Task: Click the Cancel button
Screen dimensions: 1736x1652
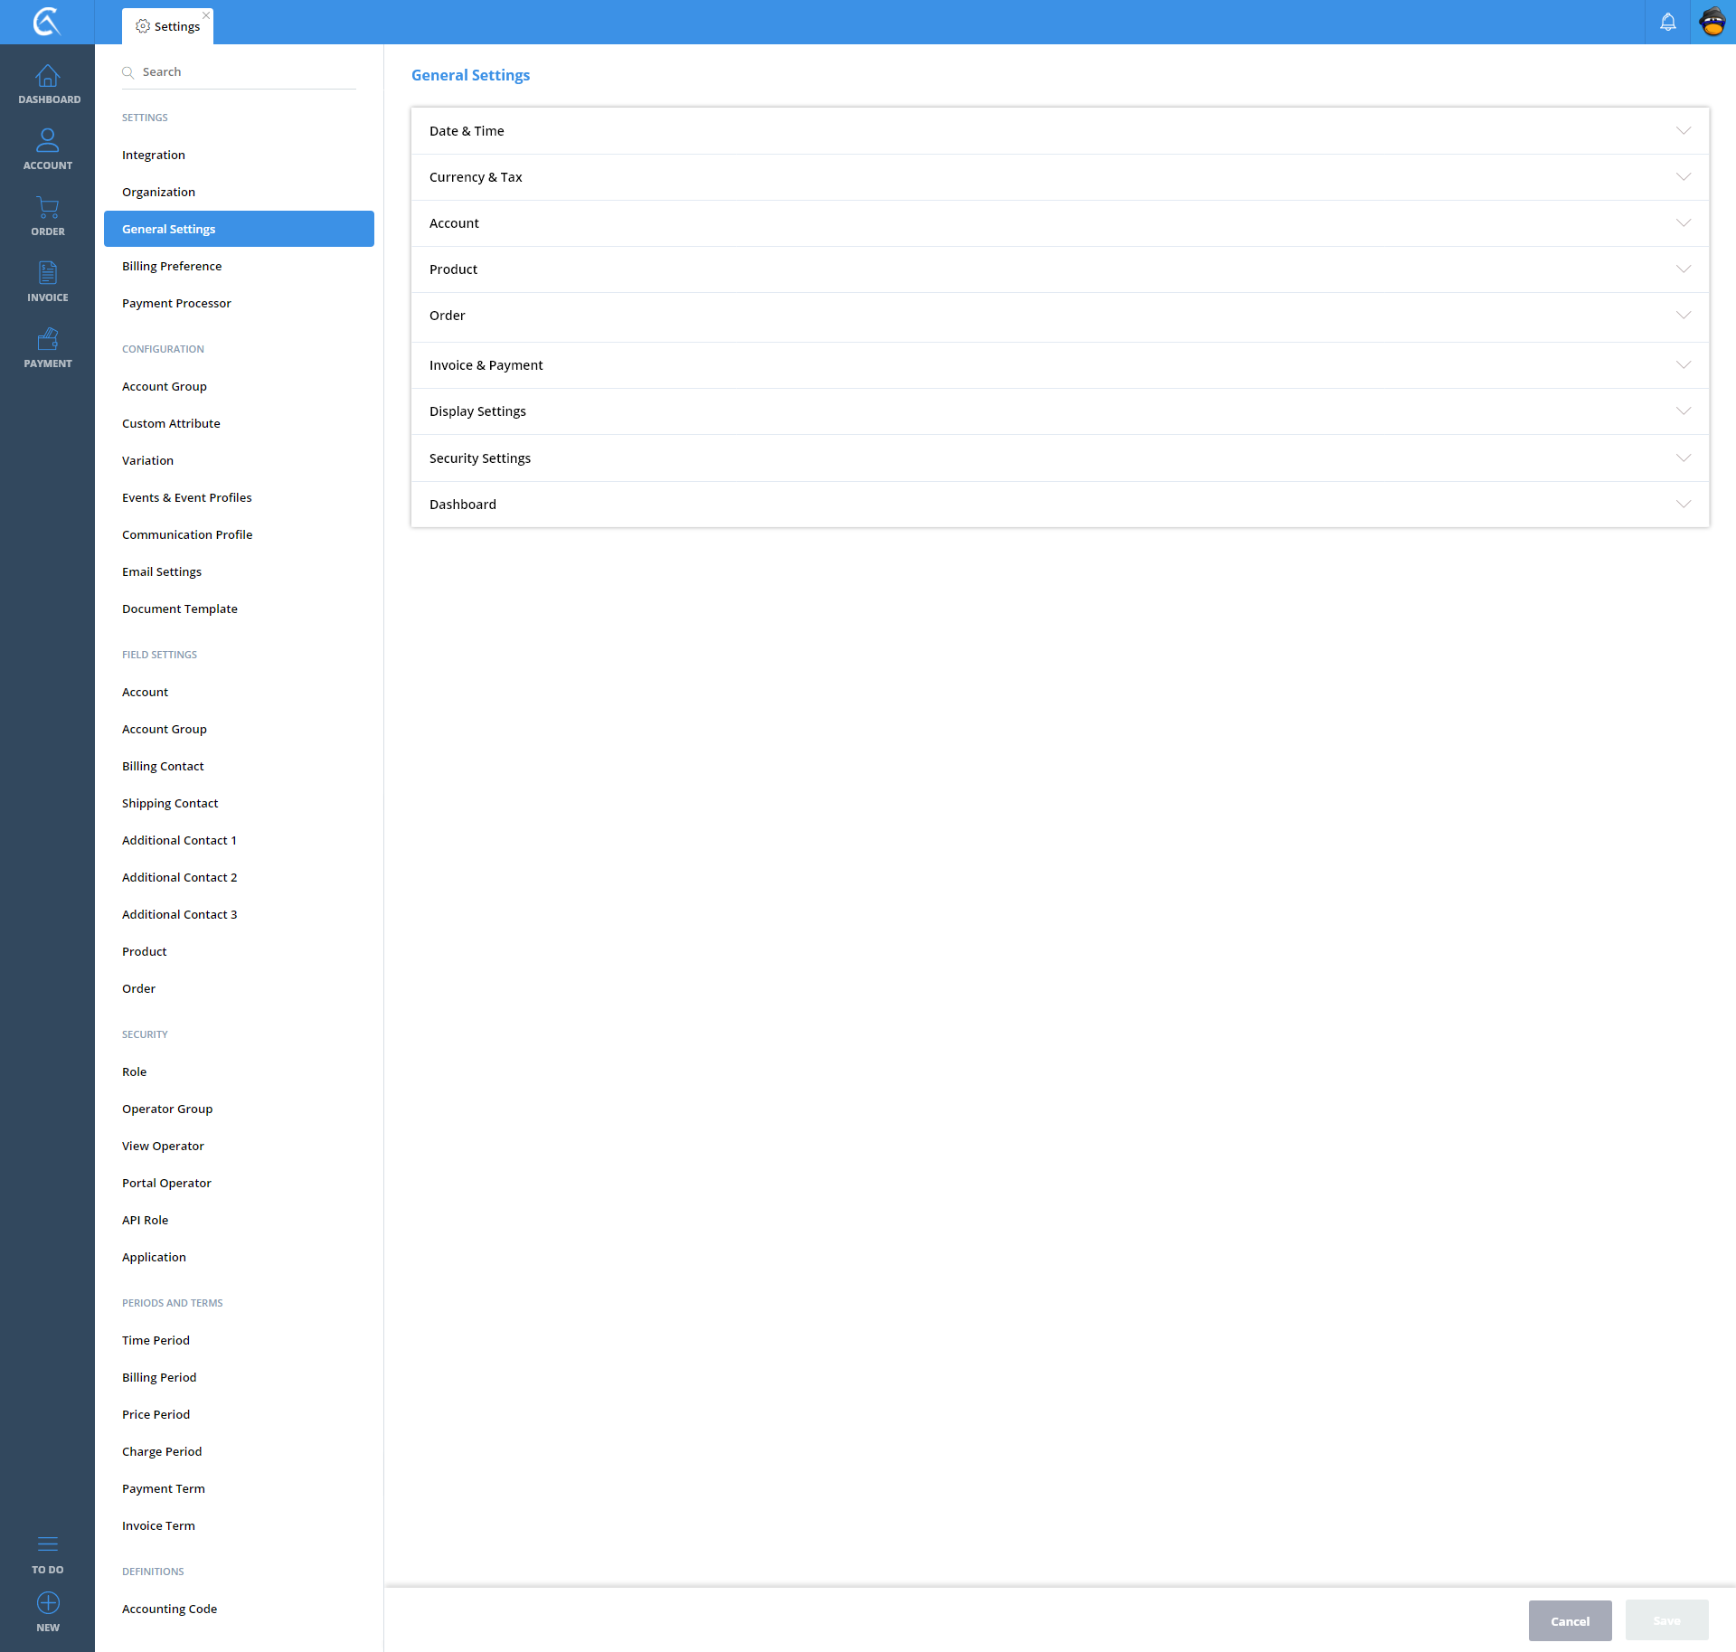Action: [x=1570, y=1621]
